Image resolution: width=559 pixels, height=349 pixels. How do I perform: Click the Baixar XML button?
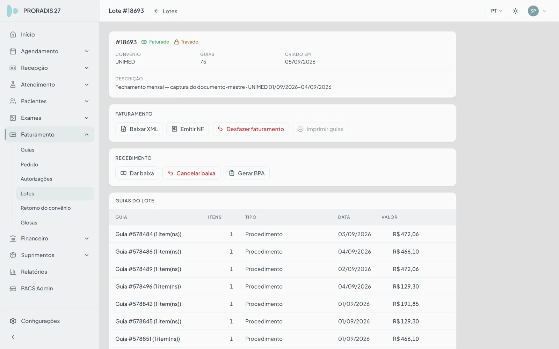pos(139,129)
